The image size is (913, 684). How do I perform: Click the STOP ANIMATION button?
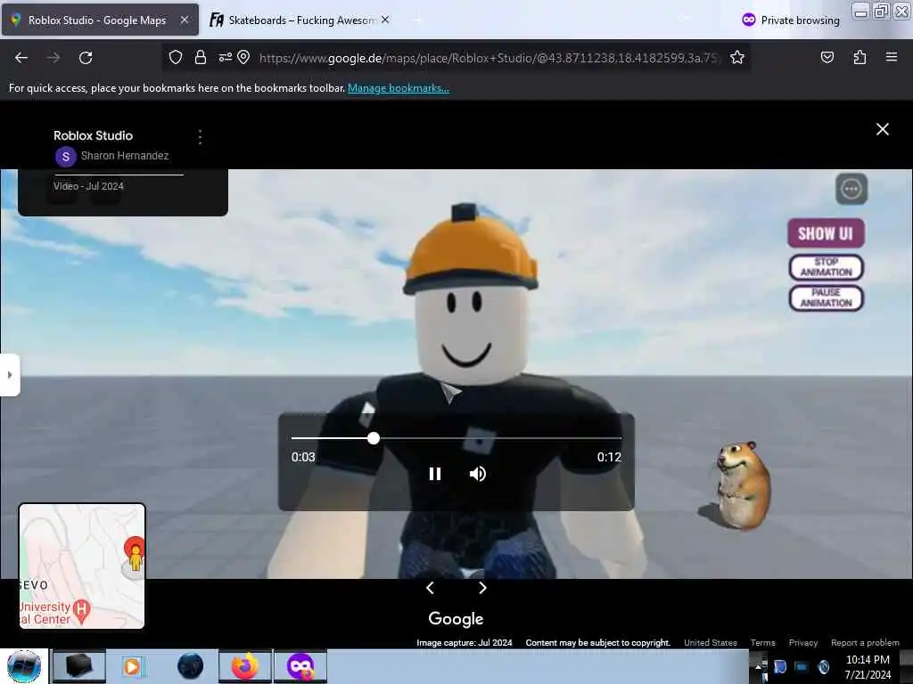coord(826,267)
